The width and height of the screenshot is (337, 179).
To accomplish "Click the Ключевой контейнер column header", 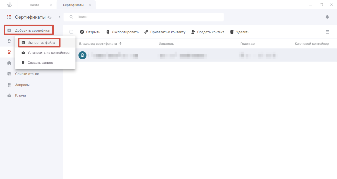I will coord(312,44).
